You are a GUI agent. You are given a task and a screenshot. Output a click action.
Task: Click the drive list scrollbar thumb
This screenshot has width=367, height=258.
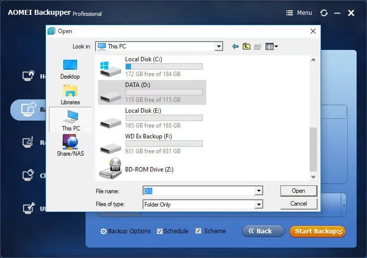[x=313, y=149]
